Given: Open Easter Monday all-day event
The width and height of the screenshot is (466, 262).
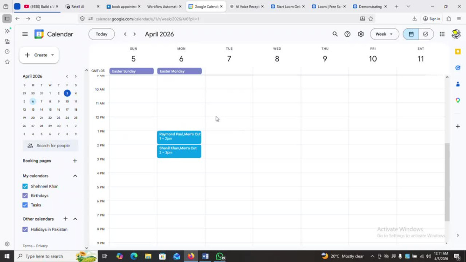Looking at the screenshot, I should pyautogui.click(x=179, y=71).
